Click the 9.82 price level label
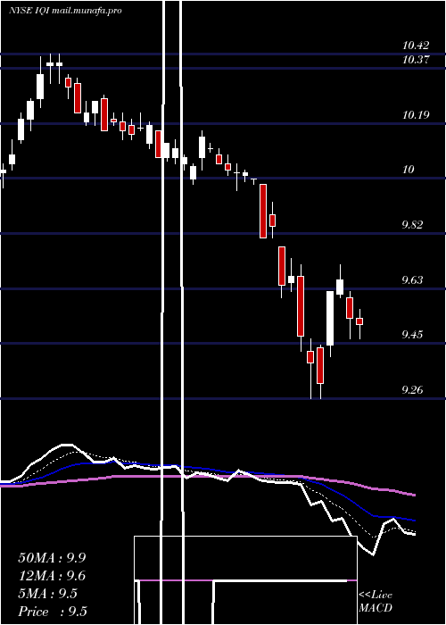The width and height of the screenshot is (446, 625). [412, 225]
